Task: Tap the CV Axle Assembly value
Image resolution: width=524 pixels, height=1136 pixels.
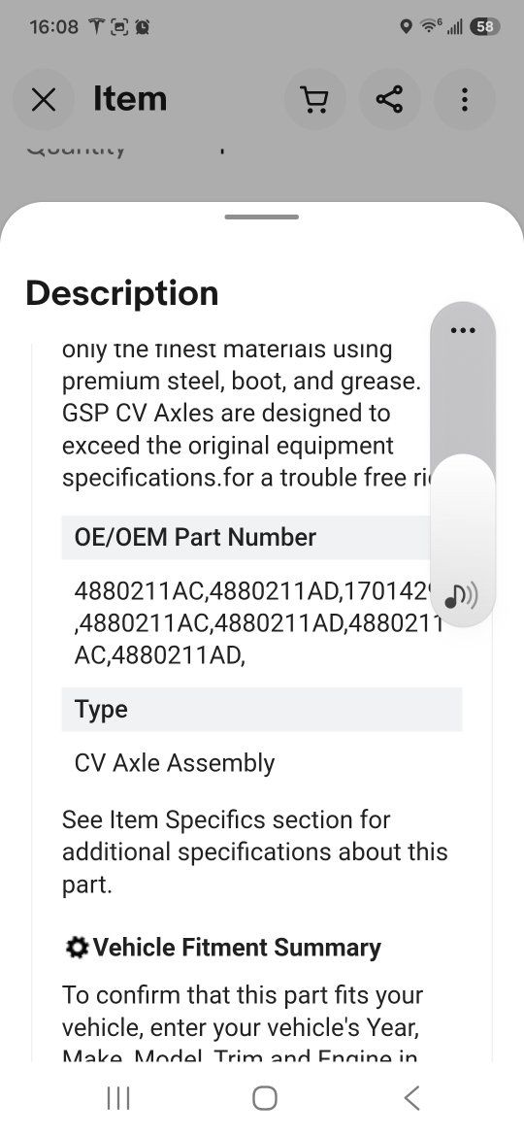Action: point(175,763)
